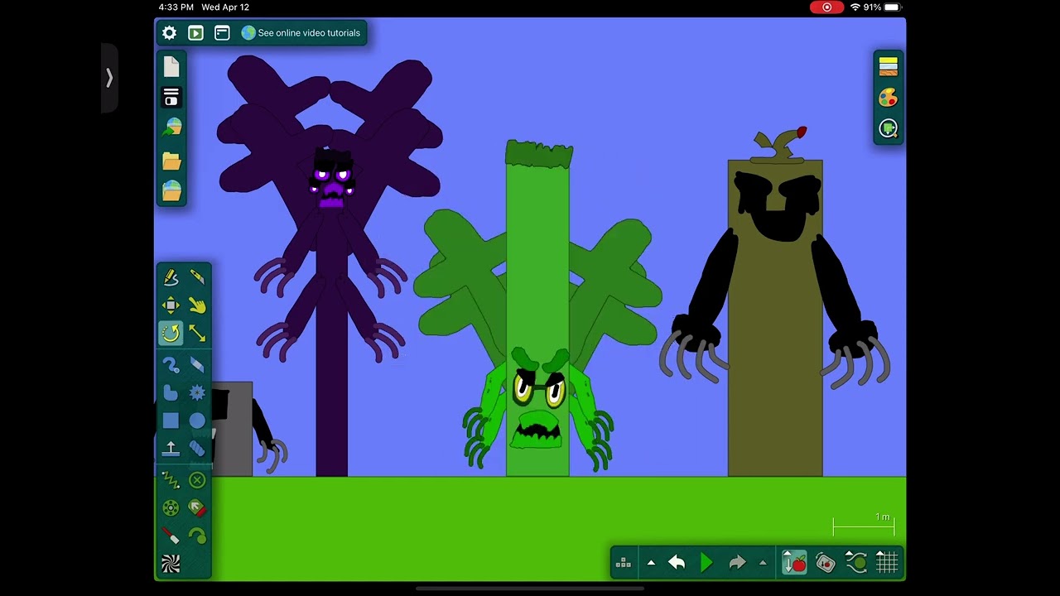Select the Circle tool

[197, 421]
